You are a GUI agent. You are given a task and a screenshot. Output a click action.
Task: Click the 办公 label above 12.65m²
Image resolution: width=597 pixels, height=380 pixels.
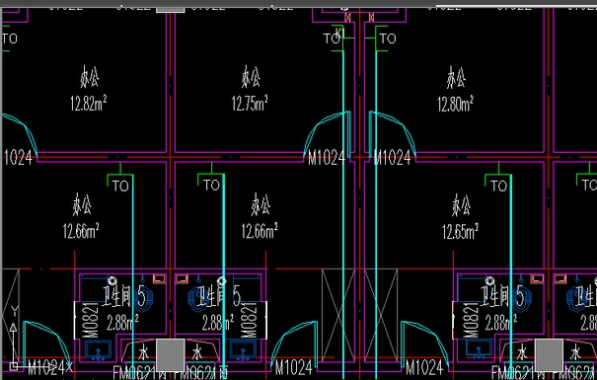461,205
